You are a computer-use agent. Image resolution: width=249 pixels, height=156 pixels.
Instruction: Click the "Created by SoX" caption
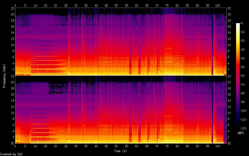11,154
